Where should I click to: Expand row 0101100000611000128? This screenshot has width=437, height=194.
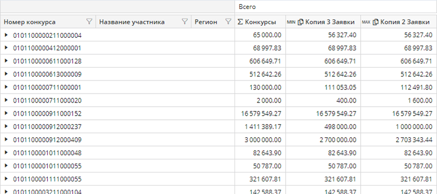click(6, 61)
